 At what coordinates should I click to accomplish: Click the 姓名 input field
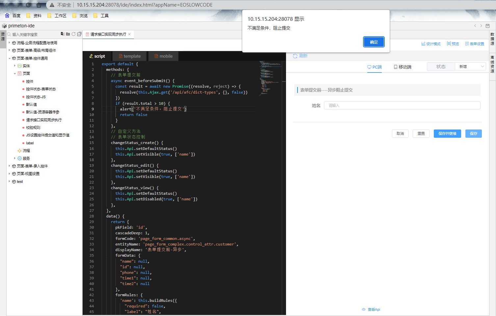[x=402, y=105]
